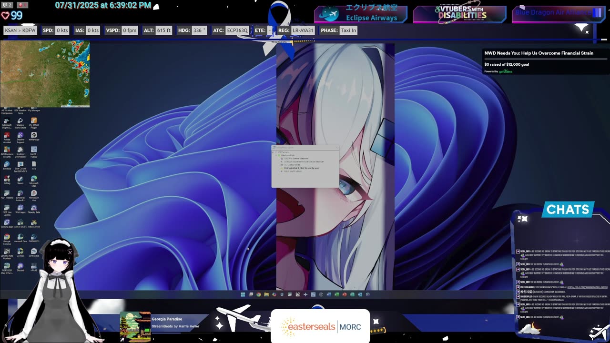610x343 pixels.
Task: Launch SimBrief Downloader from the desktop
Action: 20,152
